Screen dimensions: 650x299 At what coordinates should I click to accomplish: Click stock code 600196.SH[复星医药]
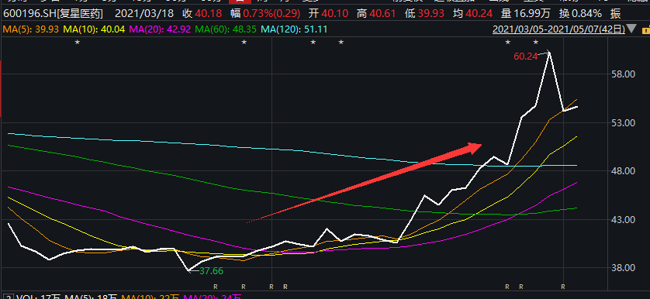[x=53, y=14]
